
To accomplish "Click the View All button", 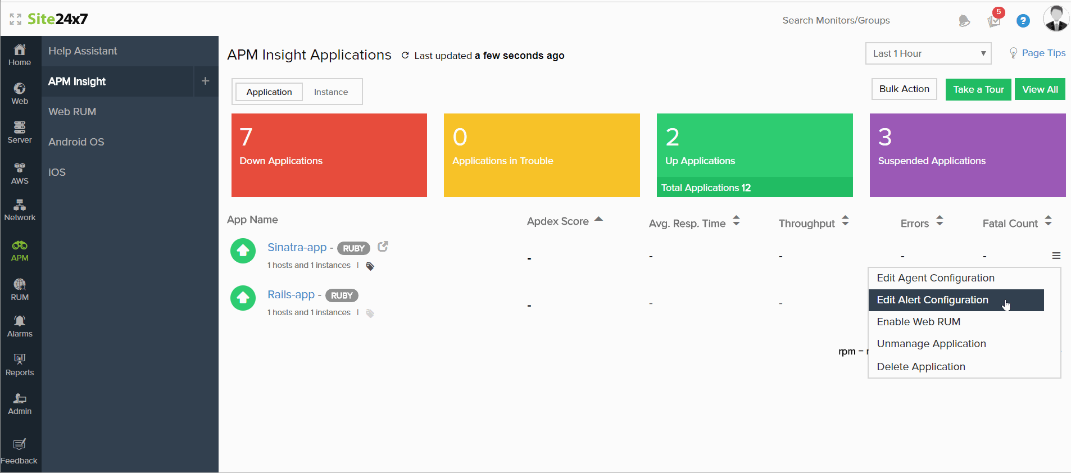I will (x=1040, y=89).
